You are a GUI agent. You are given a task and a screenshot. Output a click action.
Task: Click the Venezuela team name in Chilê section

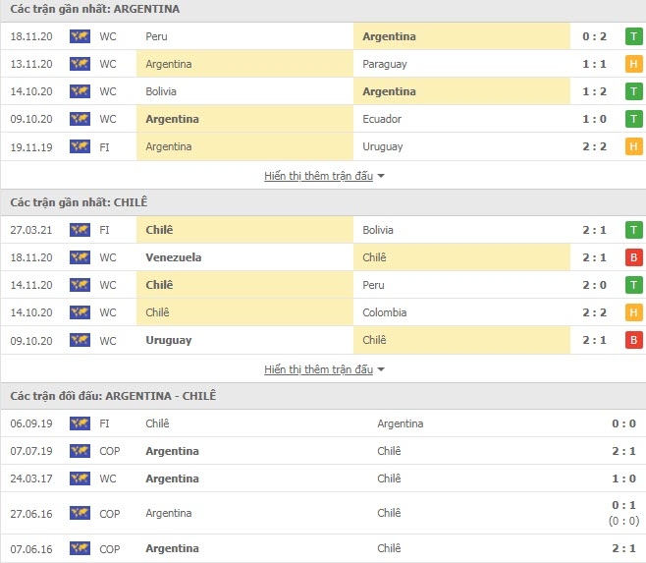(x=174, y=257)
